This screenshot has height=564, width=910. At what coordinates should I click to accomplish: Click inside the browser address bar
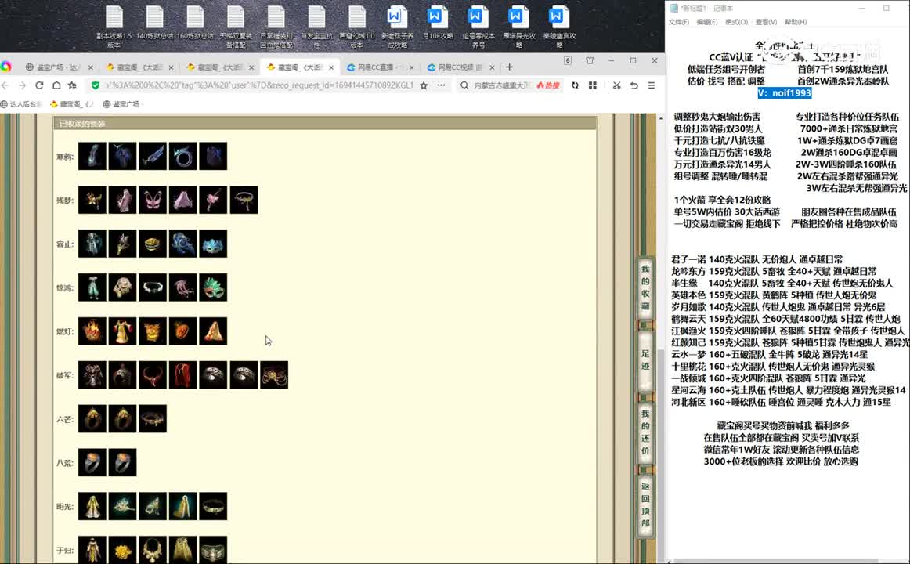(x=258, y=85)
